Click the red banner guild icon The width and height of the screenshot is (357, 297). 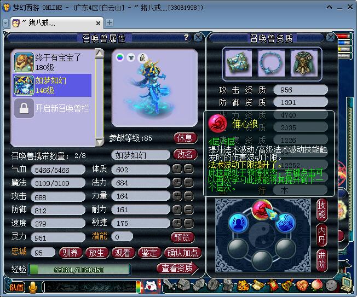pyautogui.click(x=272, y=285)
